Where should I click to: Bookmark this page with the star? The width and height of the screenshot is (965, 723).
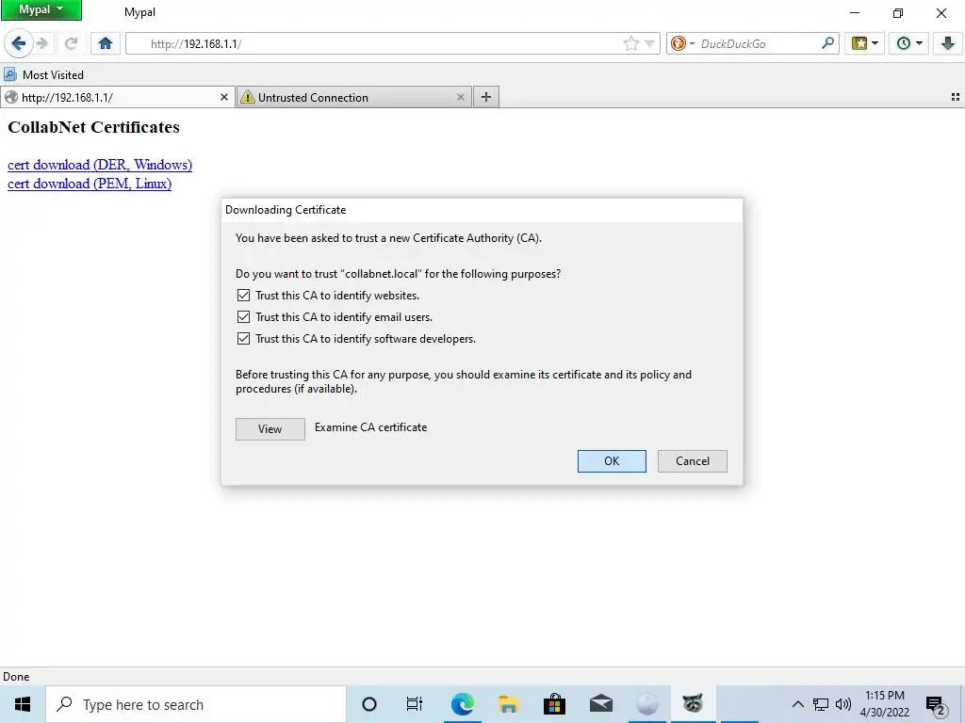coord(630,43)
